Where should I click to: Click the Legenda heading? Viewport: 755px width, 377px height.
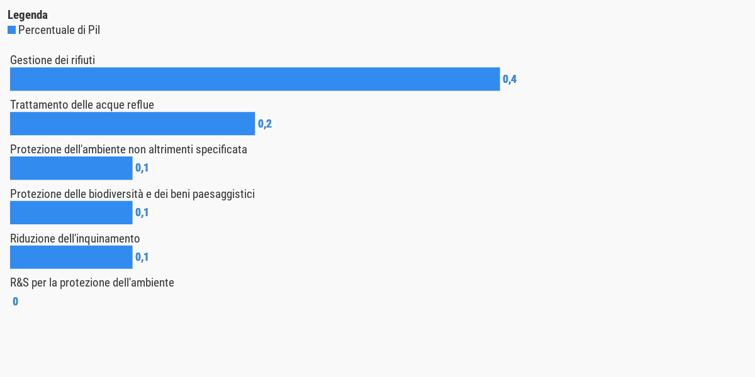click(28, 15)
